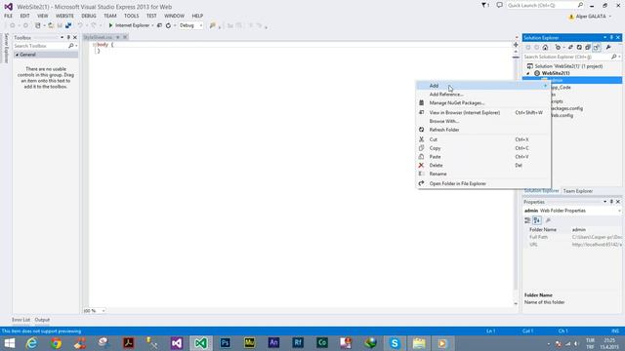Open the Toolbox window options dropdown
Viewport: 625px width, 351px height.
coord(62,37)
